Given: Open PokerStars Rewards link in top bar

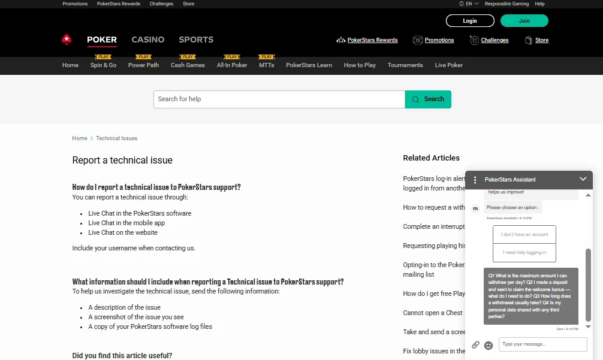Looking at the screenshot, I should point(119,4).
